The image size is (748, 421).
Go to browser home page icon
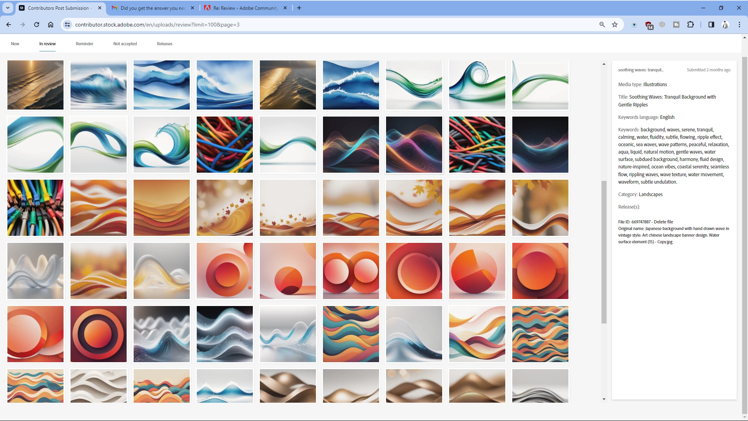click(51, 25)
